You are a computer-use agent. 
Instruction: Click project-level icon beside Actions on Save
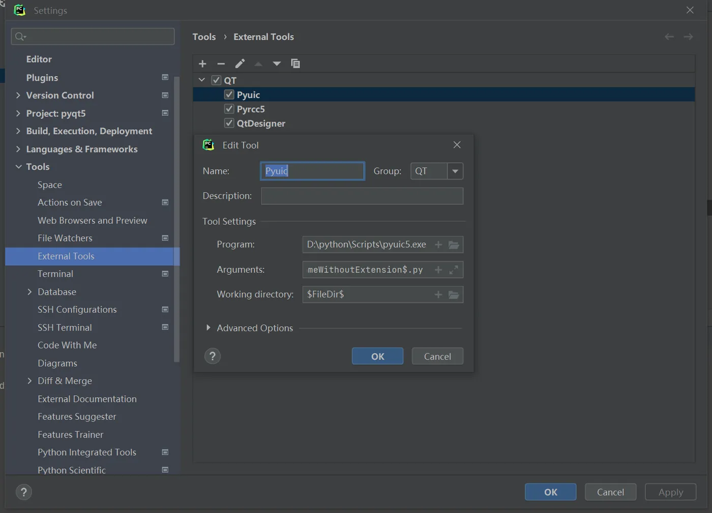(x=165, y=202)
